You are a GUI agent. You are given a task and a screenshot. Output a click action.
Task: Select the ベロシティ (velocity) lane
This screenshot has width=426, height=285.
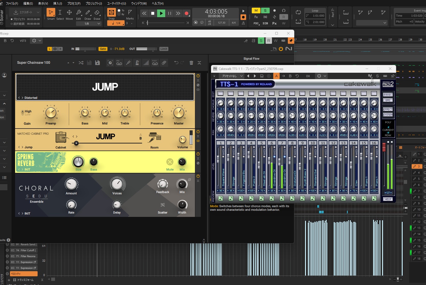[24, 274]
